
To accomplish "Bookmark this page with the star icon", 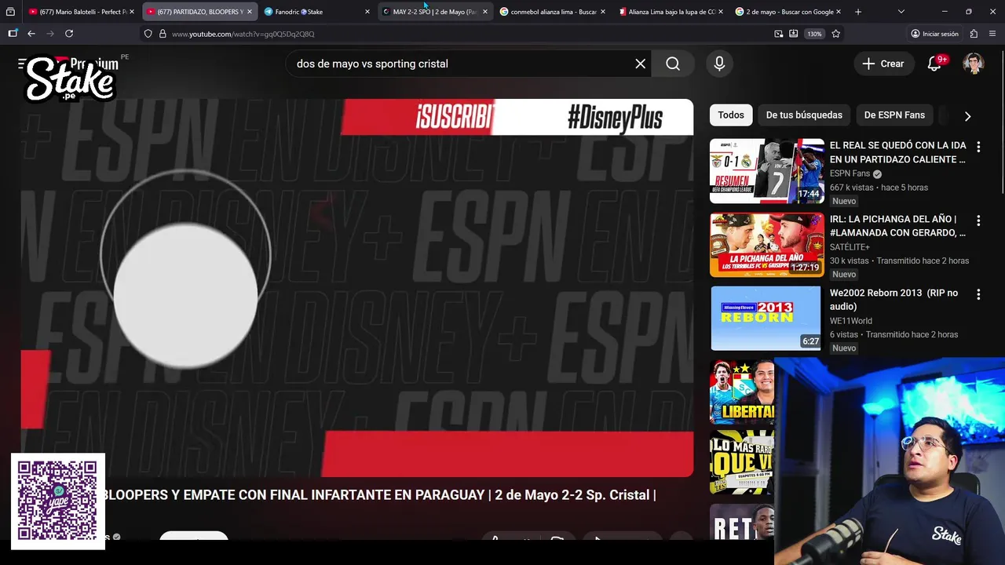I will pyautogui.click(x=836, y=34).
